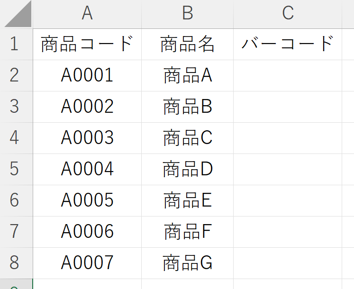Click the 商品名 header cell

click(187, 44)
